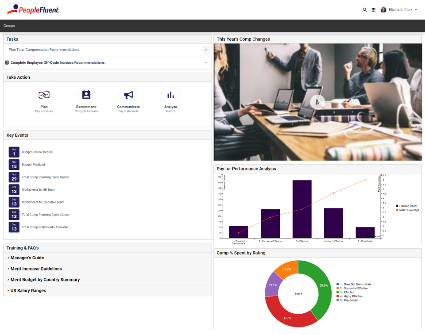Select the Plan Pay Increases icon
The width and height of the screenshot is (425, 335).
coord(44,94)
